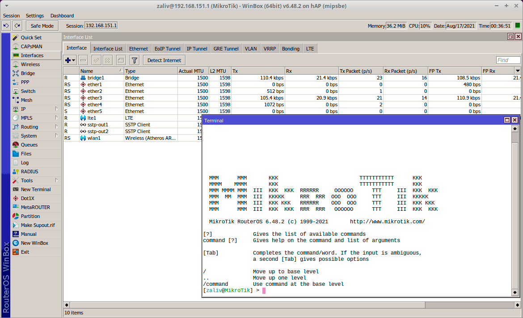Viewport: 523px width, 318px height.
Task: Click the Interface List horizontal scrollbar
Action: [291, 305]
